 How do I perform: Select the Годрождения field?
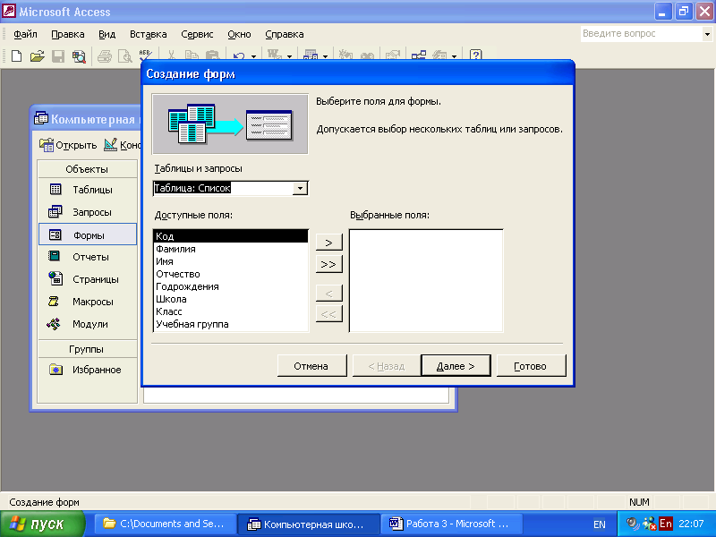click(x=231, y=286)
